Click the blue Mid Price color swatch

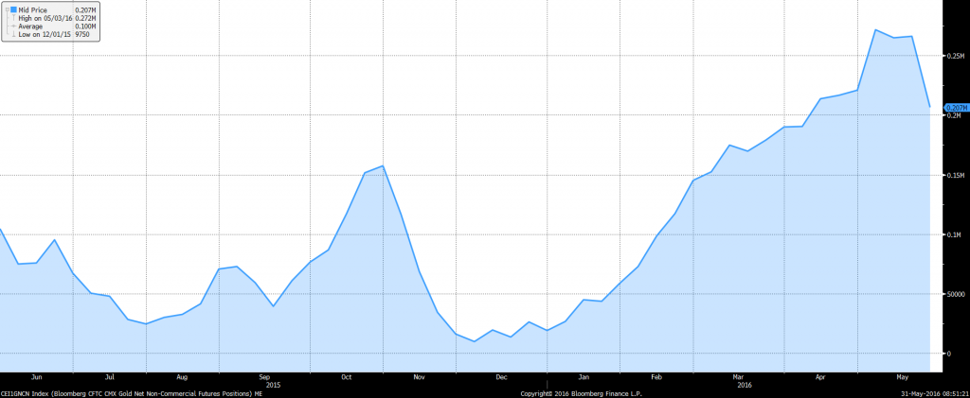13,10
